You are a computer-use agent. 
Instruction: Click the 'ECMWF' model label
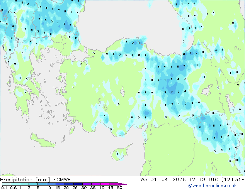(62, 180)
